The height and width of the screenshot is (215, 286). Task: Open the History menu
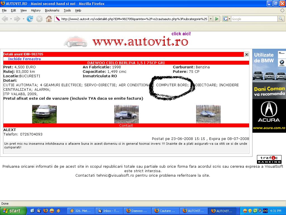[x=36, y=10]
